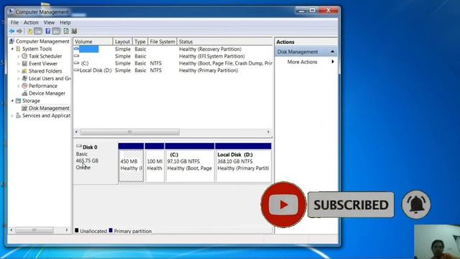Click the NTFS cell in the (C:) row
Viewport: 460px width, 259px height.
click(x=156, y=63)
